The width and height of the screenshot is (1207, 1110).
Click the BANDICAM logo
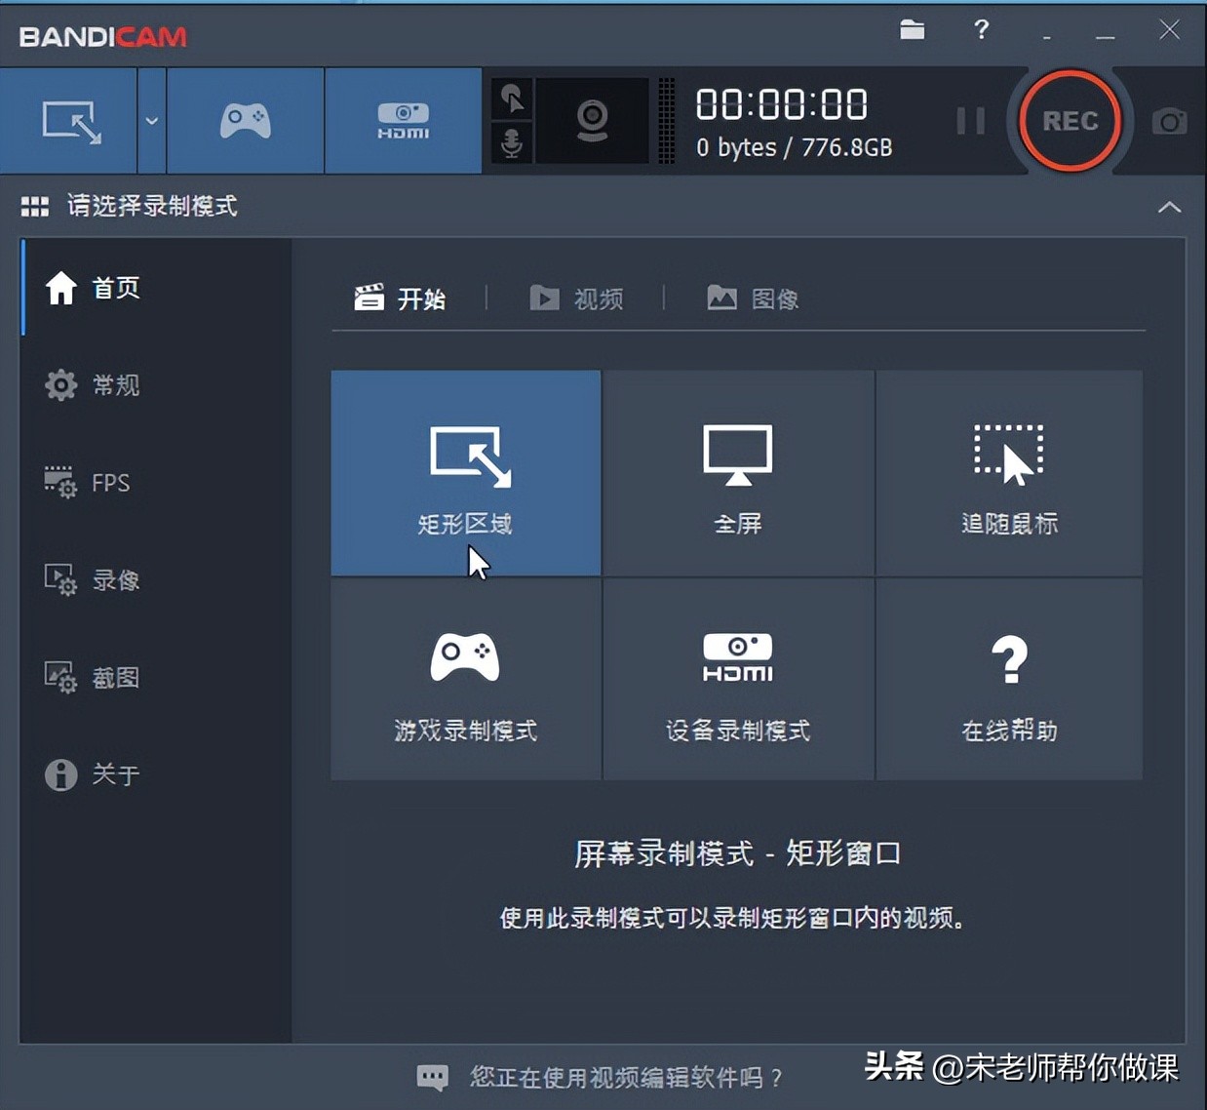click(102, 37)
